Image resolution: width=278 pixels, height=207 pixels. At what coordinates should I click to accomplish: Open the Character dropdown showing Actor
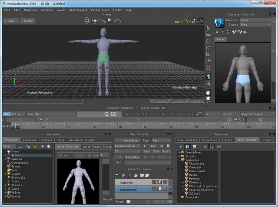click(x=255, y=20)
